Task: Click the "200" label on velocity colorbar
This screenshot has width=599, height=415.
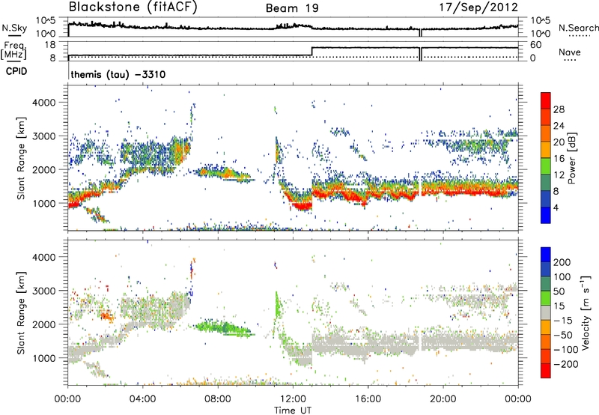Action: pyautogui.click(x=562, y=262)
